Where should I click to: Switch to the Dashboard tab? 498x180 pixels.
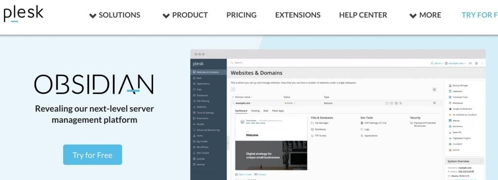coord(241,111)
